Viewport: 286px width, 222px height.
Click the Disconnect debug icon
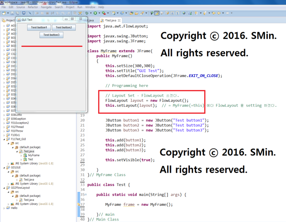(x=52, y=13)
